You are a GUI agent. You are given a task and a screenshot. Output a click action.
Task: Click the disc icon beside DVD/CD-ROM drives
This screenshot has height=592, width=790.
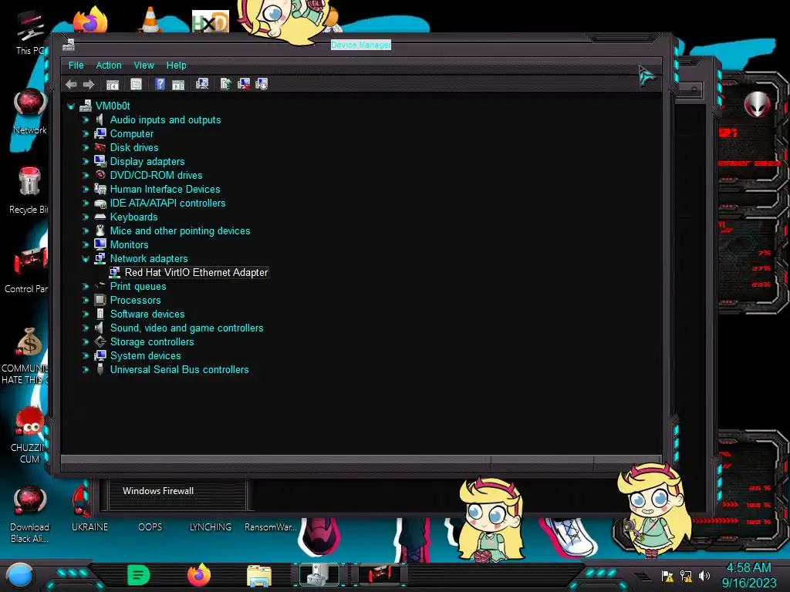pyautogui.click(x=100, y=175)
